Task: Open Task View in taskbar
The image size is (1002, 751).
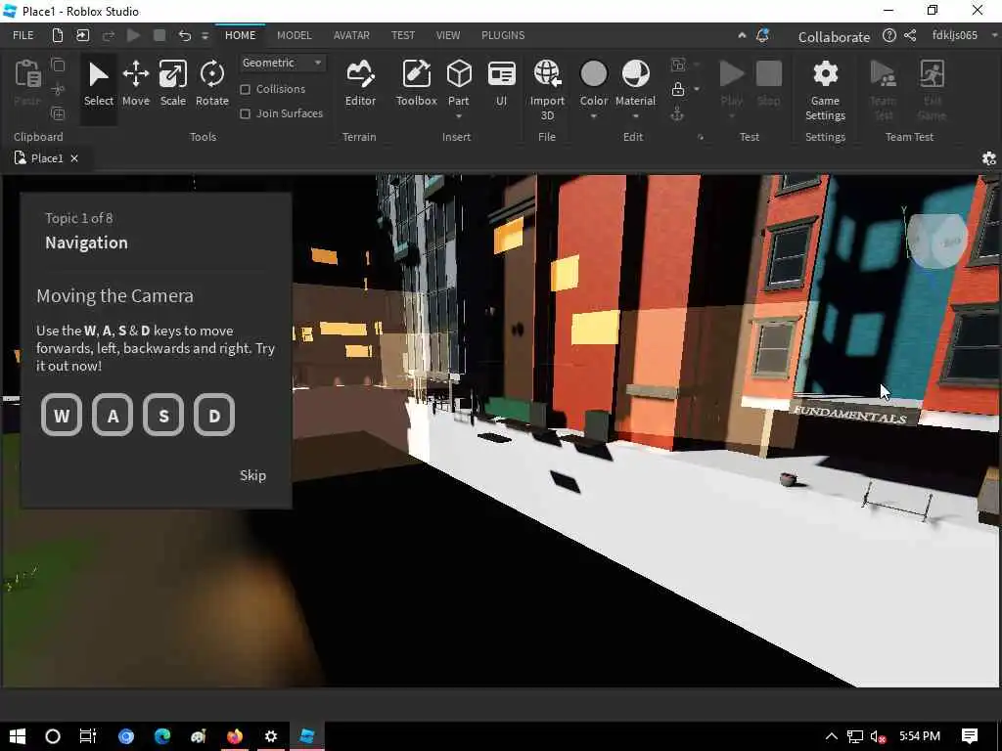Action: pos(87,736)
